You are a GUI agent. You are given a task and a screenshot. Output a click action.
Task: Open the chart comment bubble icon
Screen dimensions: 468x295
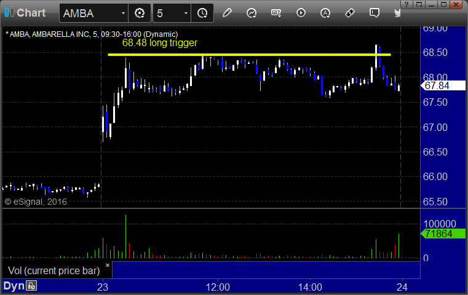(375, 13)
